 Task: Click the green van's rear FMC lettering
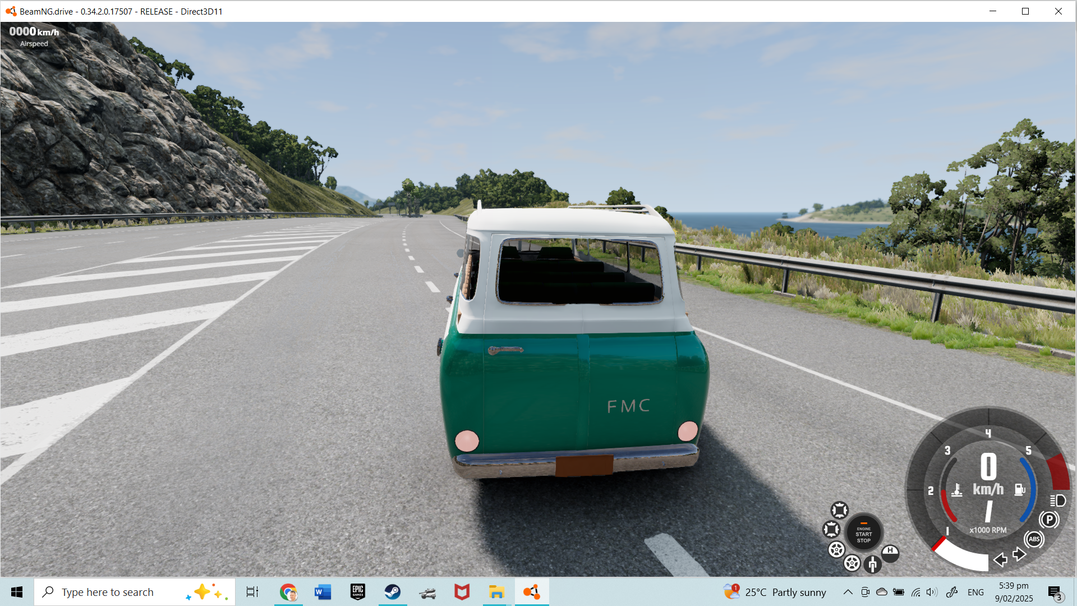(628, 406)
